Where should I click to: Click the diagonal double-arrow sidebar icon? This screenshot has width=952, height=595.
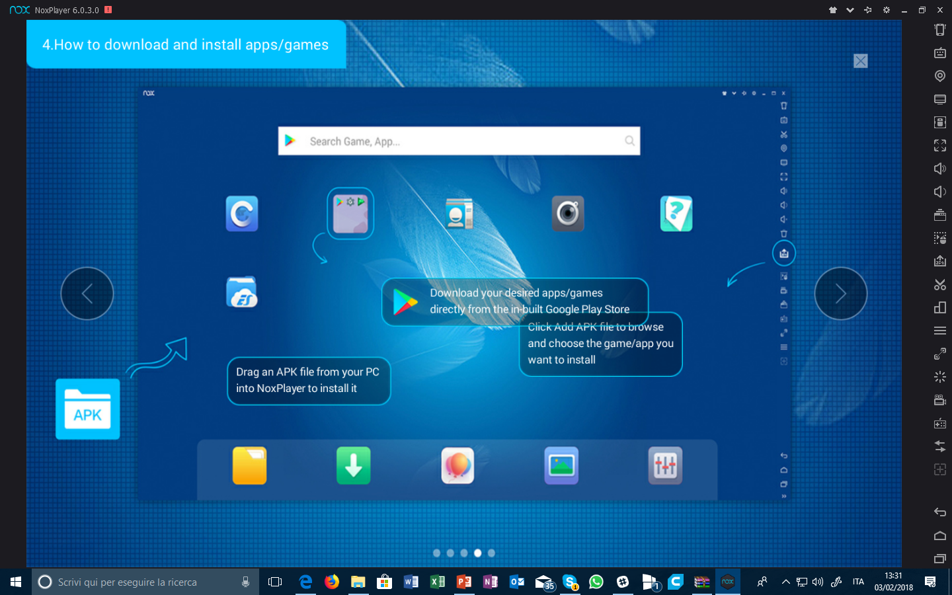(x=939, y=354)
